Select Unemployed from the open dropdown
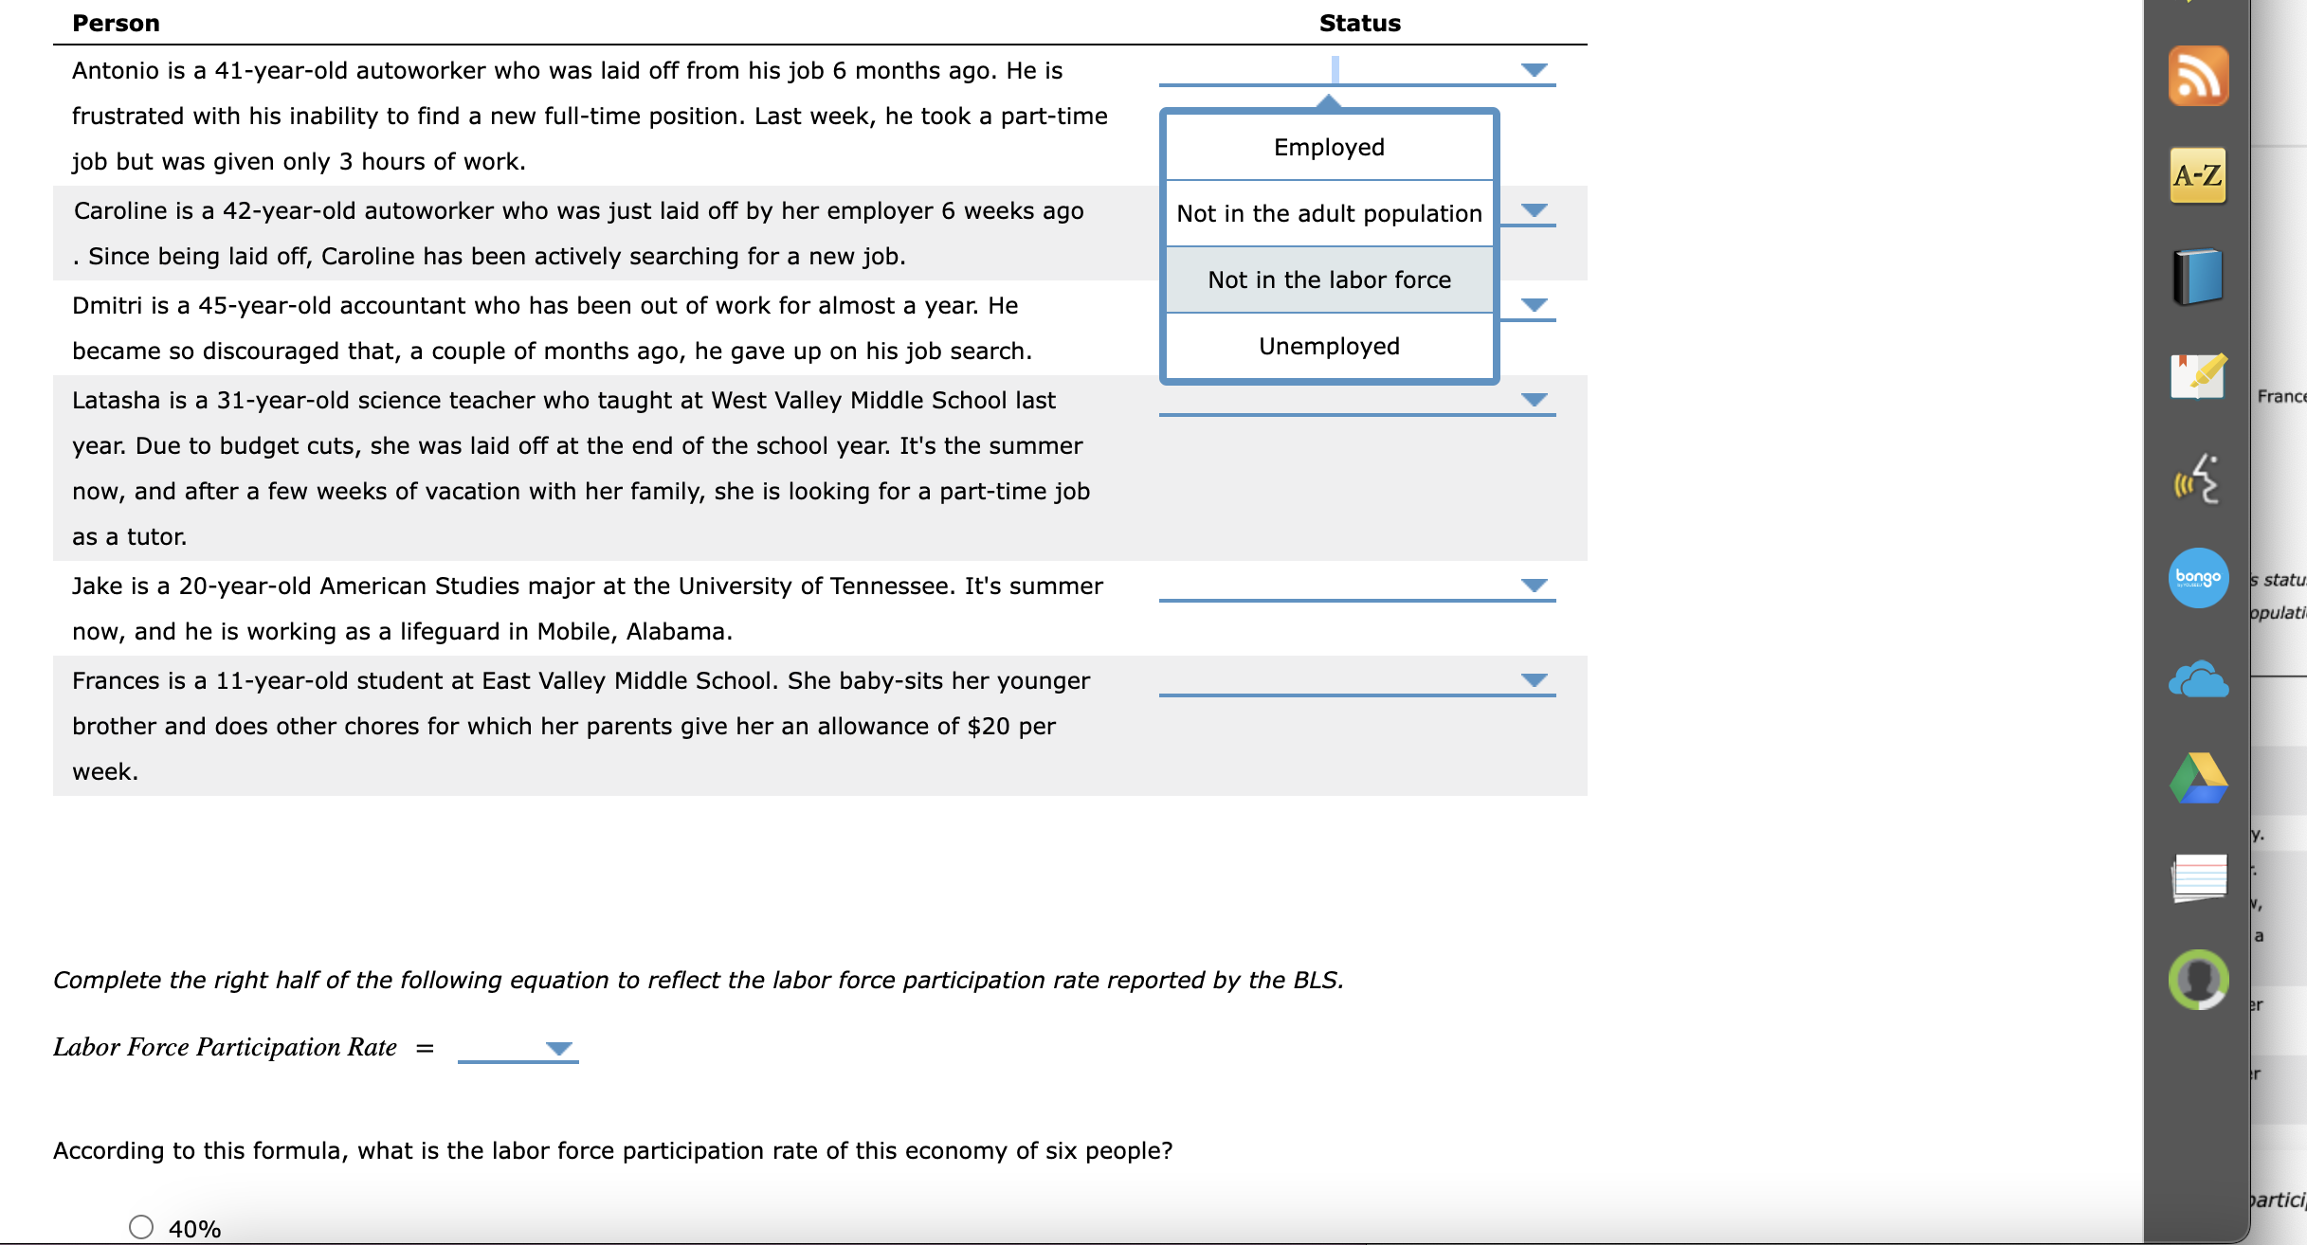Viewport: 2307px width, 1245px height. pos(1329,345)
